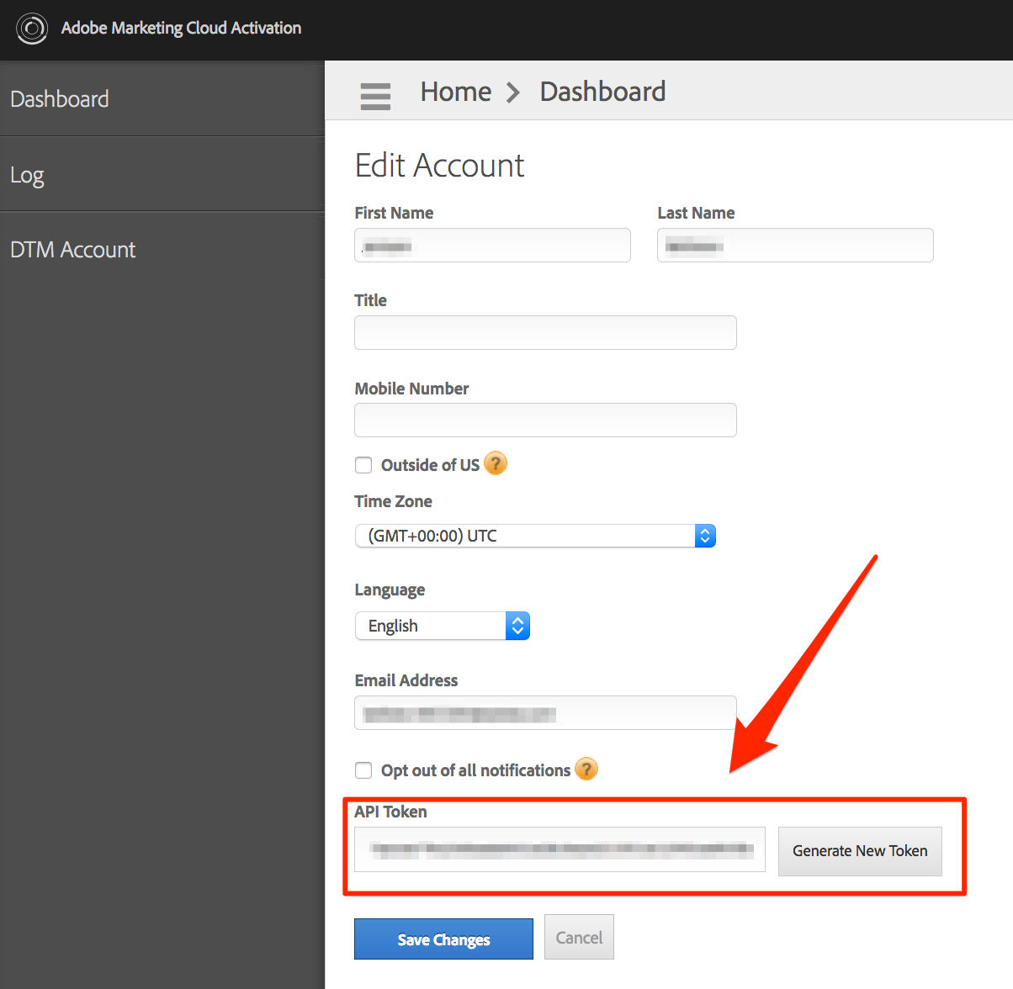Click the Adobe Marketing Cloud logo icon

[x=32, y=29]
